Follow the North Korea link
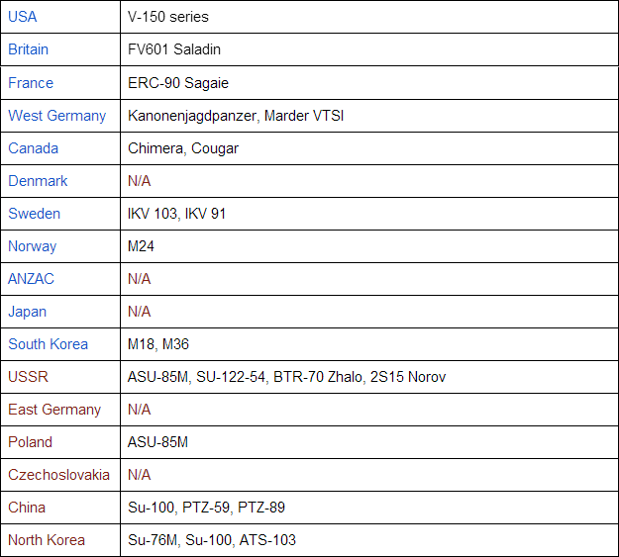 pos(47,539)
